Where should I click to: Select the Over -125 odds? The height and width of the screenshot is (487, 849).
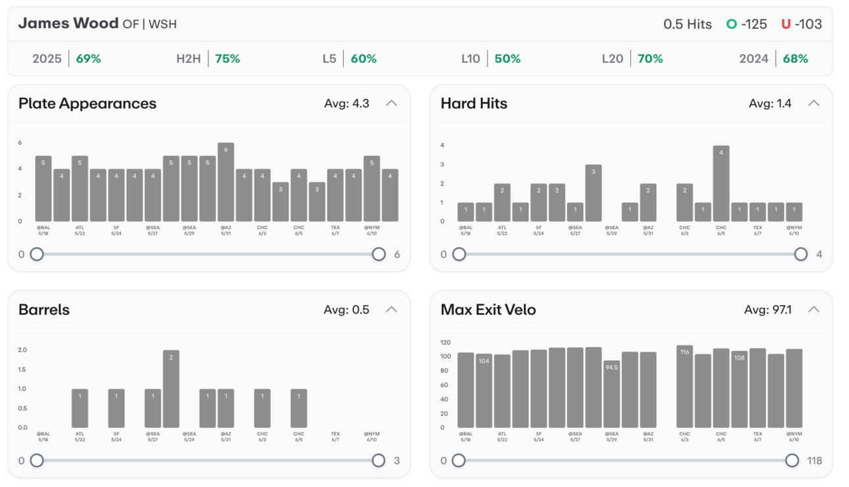[x=746, y=24]
